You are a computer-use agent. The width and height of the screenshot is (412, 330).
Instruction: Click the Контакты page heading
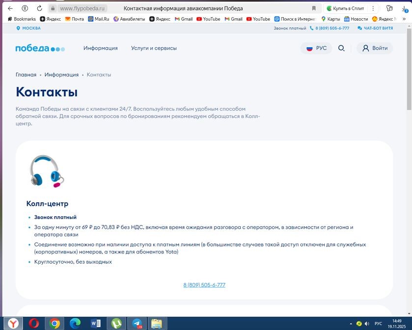pos(47,92)
